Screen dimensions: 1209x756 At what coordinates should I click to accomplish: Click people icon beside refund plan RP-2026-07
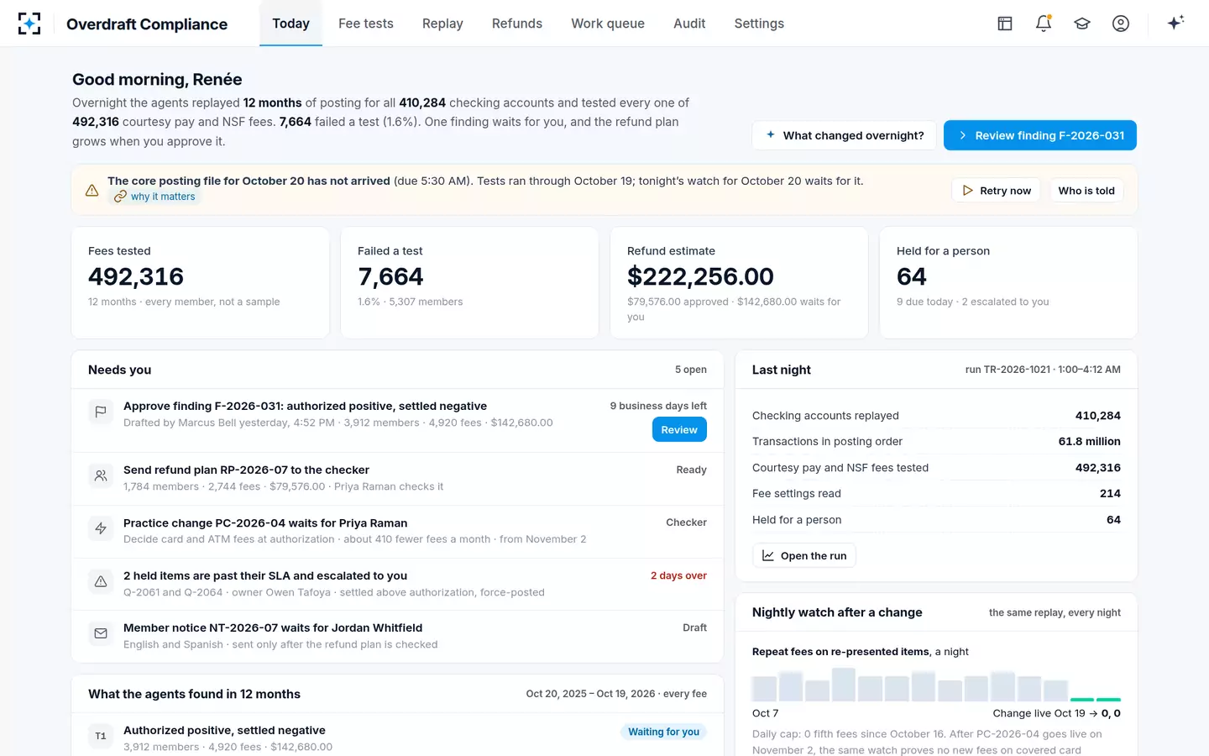pyautogui.click(x=101, y=475)
